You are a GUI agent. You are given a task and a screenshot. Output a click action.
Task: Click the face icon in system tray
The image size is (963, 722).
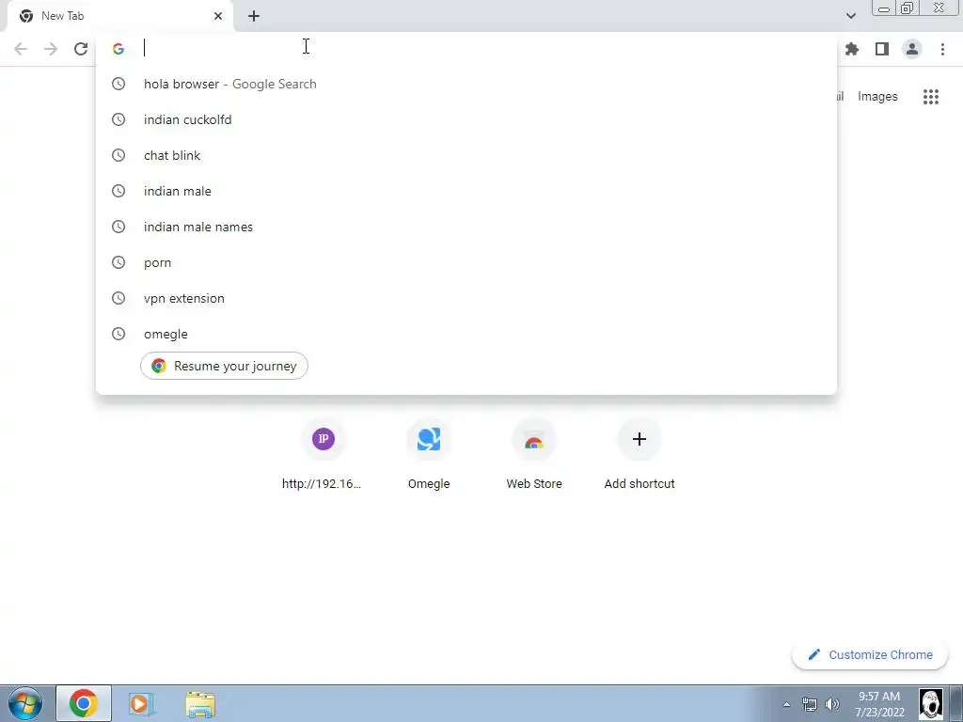pos(930,703)
